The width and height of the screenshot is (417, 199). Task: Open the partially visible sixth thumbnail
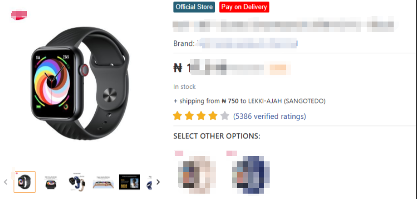click(x=149, y=182)
